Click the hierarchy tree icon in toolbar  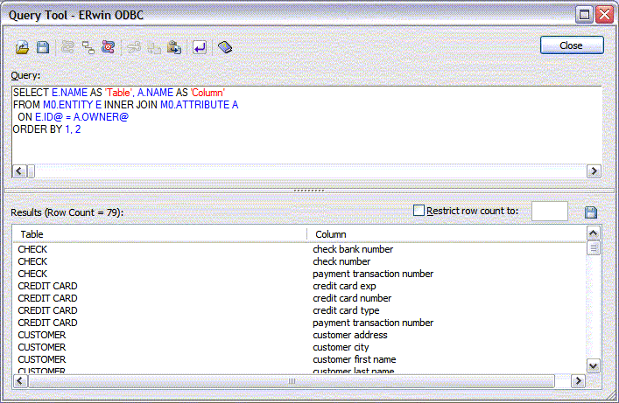pyautogui.click(x=88, y=47)
